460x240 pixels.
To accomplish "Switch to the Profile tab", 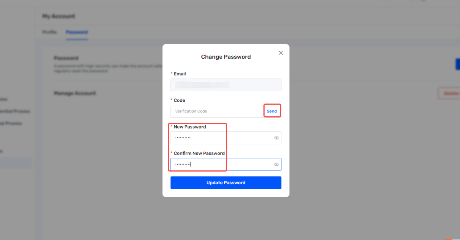I will coord(49,32).
